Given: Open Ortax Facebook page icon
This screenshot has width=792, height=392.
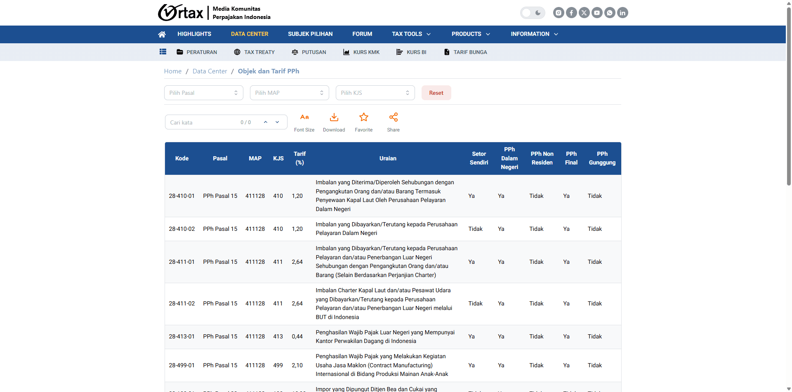Looking at the screenshot, I should coord(571,13).
